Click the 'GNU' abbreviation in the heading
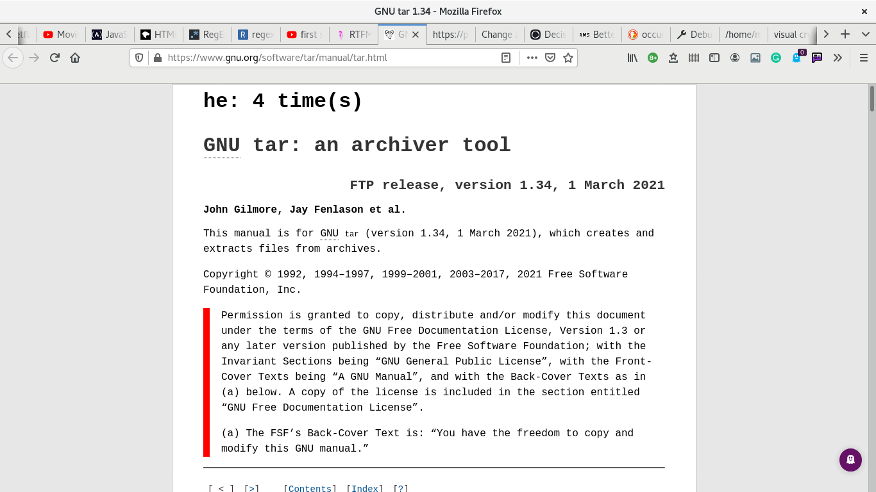Image resolution: width=876 pixels, height=492 pixels. [x=222, y=145]
